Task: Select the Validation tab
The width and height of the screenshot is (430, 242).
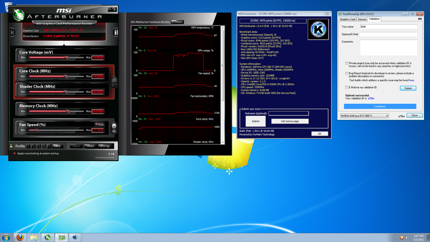Action: (374, 19)
